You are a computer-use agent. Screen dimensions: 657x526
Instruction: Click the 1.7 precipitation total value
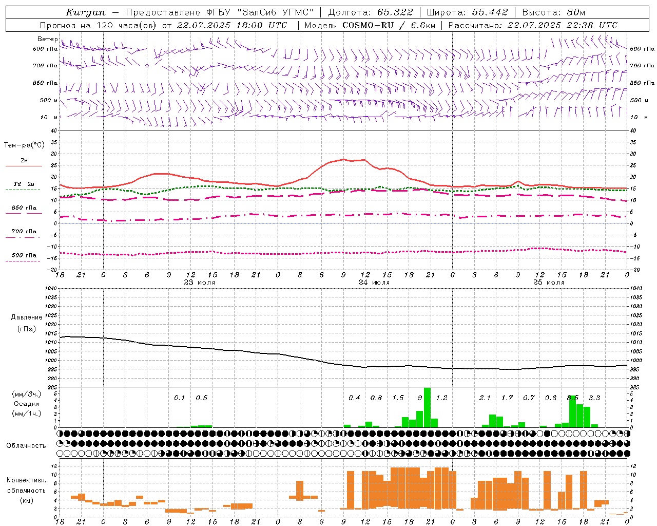pos(507,398)
